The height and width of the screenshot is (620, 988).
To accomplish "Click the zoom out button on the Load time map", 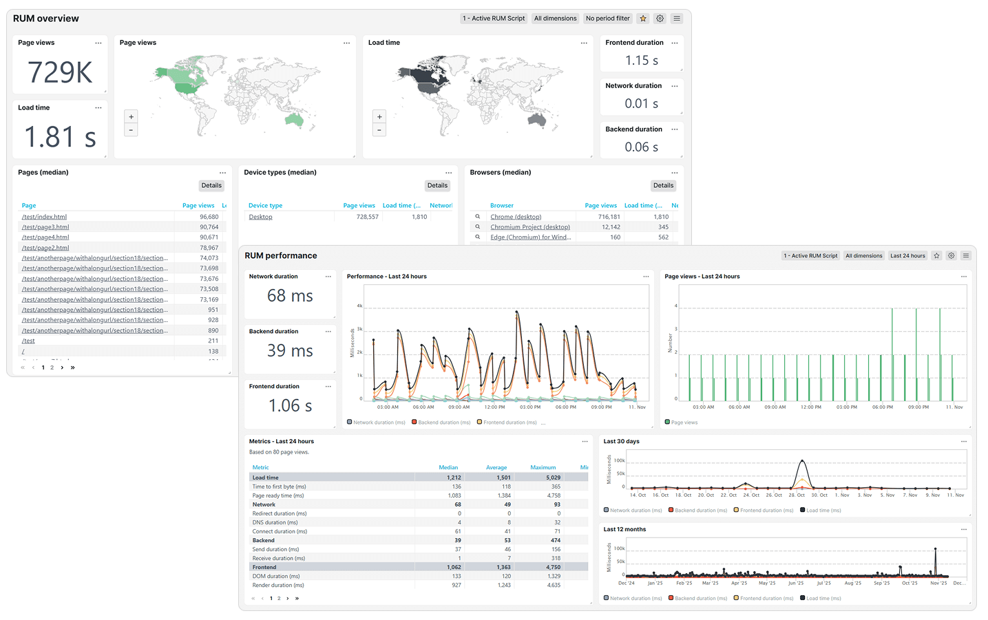I will tap(379, 129).
